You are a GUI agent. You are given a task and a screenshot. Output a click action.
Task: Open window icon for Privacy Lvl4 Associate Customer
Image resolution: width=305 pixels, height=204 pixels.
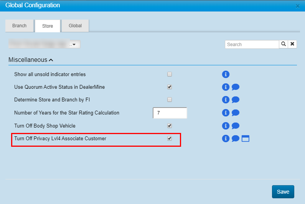[x=246, y=138]
